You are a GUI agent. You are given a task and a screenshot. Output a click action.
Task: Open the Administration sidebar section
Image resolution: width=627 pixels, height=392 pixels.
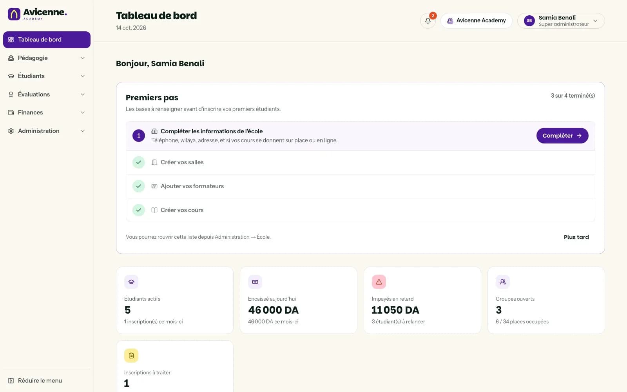pos(47,131)
